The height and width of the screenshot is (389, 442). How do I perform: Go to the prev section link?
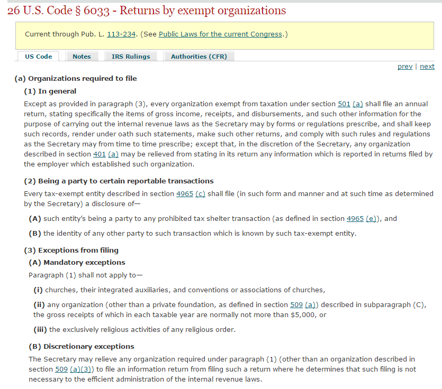coord(405,67)
